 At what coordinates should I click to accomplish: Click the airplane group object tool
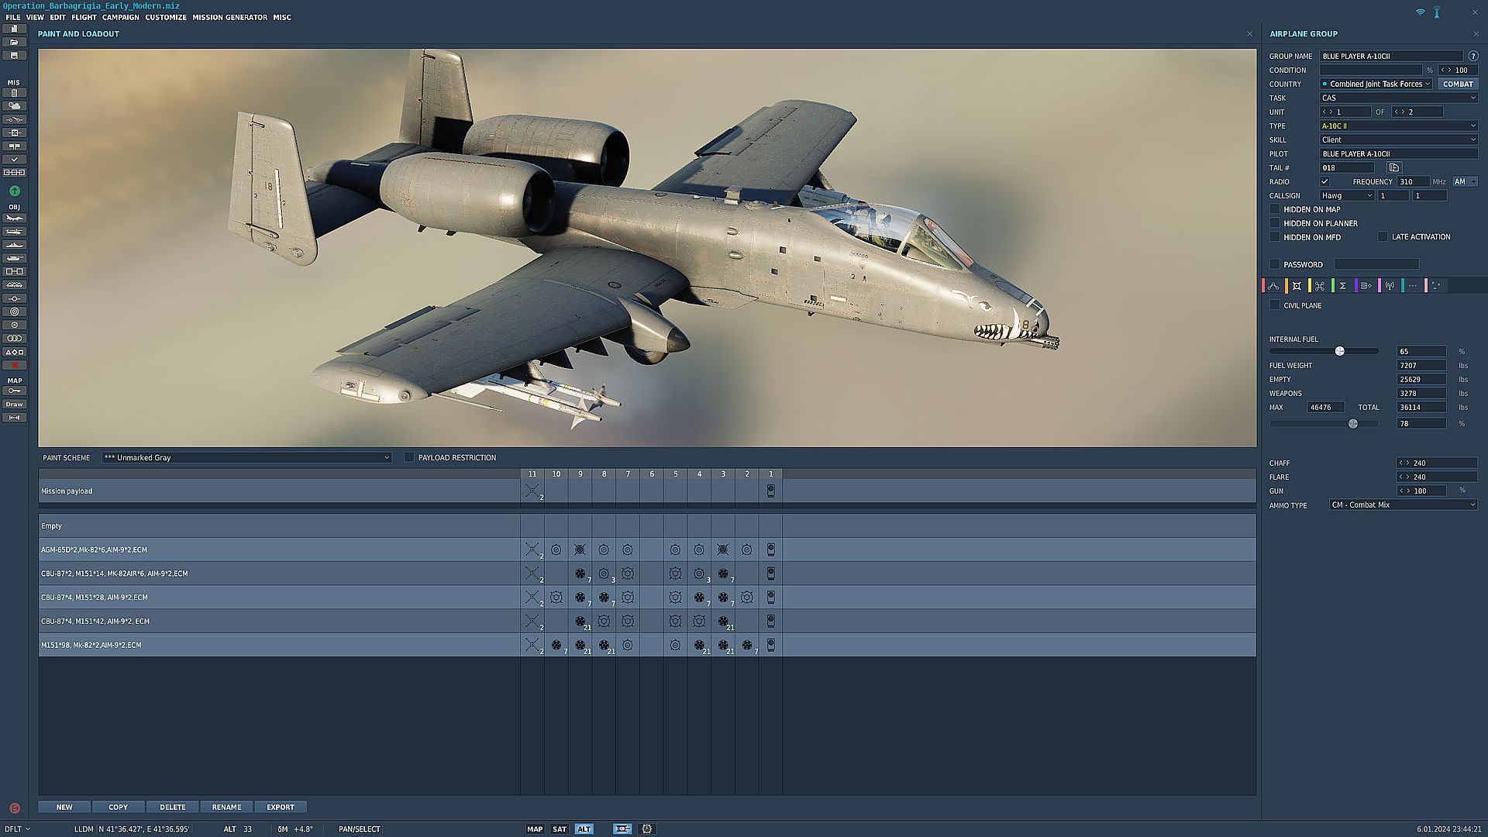14,219
